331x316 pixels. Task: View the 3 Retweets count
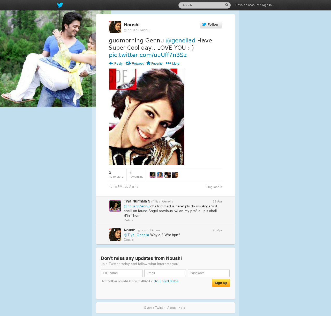click(x=116, y=175)
